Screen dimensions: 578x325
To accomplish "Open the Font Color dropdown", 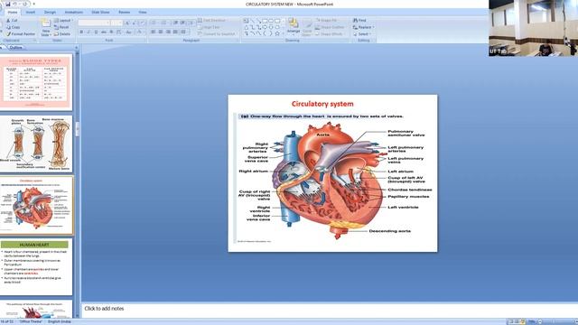I will [x=141, y=32].
